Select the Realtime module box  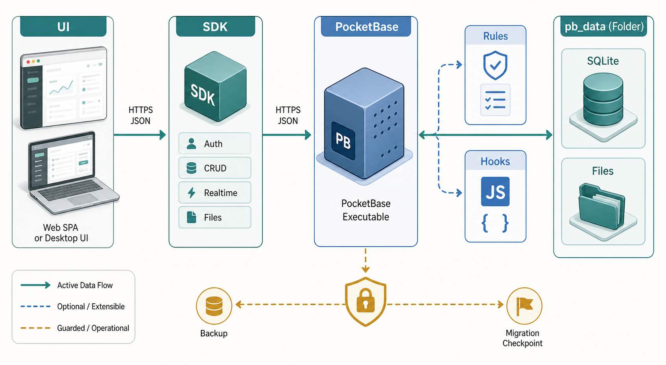(x=215, y=193)
